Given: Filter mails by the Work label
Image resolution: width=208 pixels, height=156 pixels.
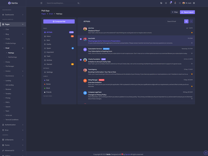Looking at the screenshot, I should (48, 88).
